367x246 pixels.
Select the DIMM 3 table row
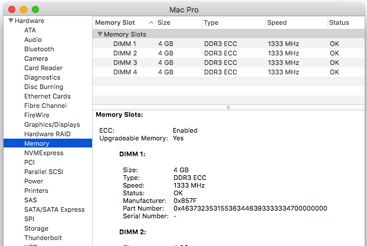click(x=228, y=63)
